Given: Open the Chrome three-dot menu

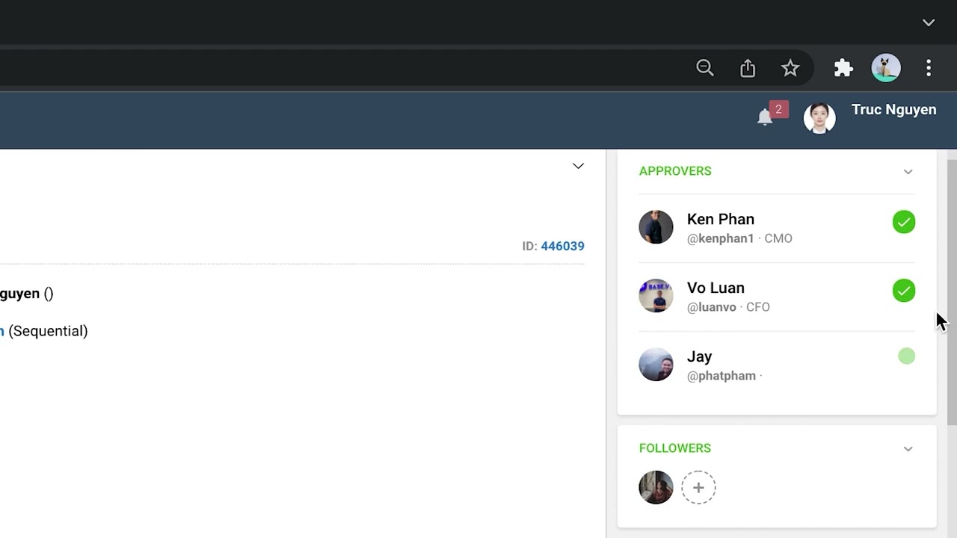Looking at the screenshot, I should point(929,68).
